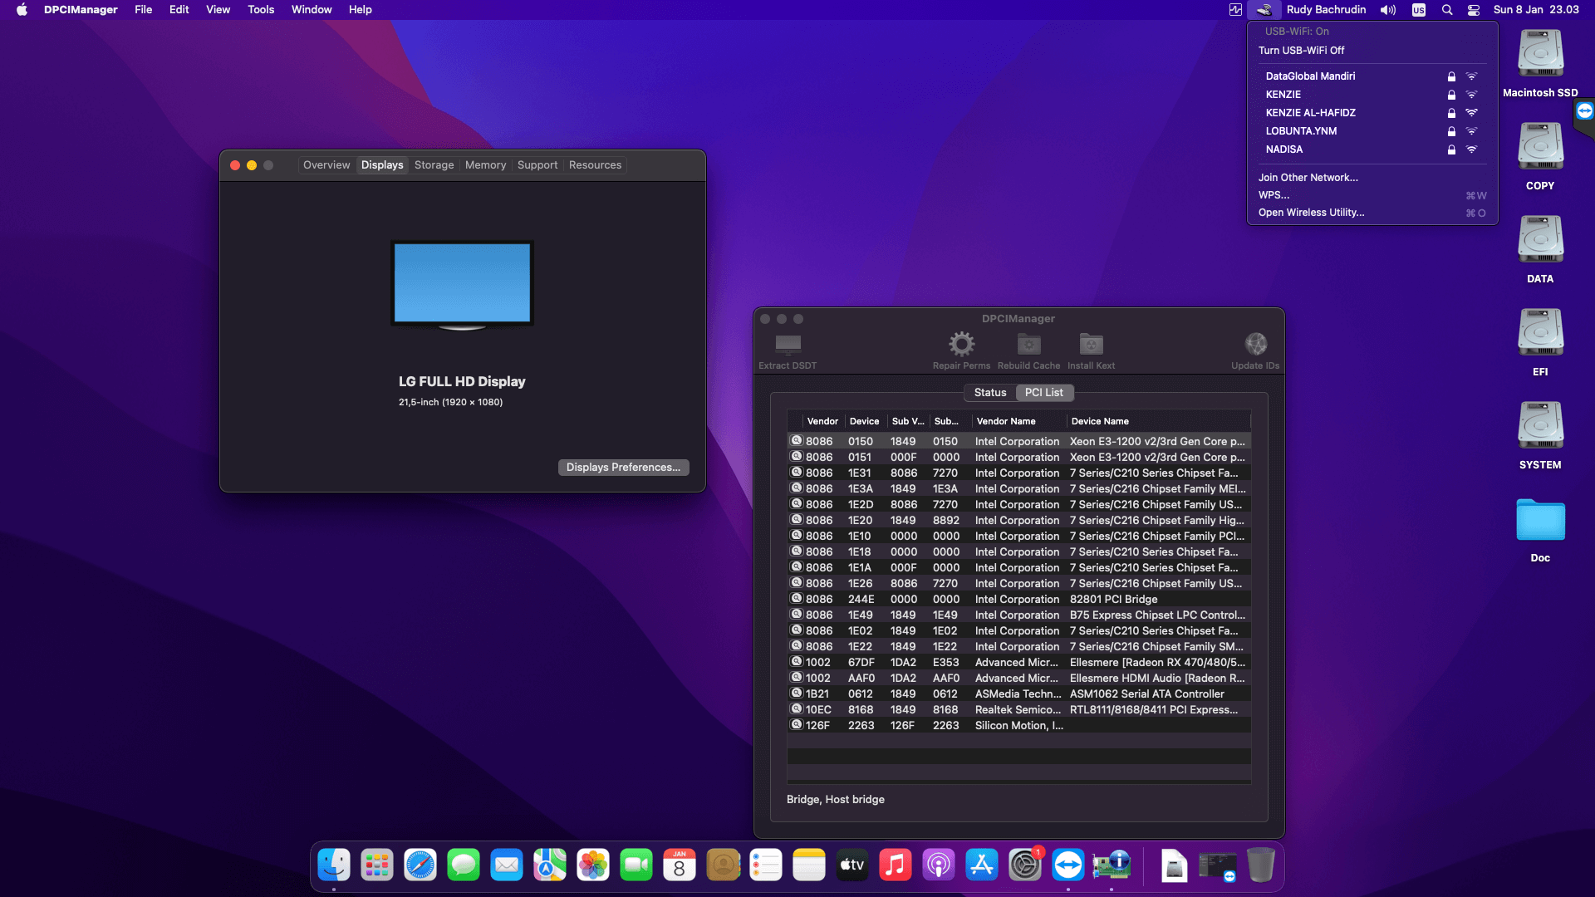Click the Repair Perms gear icon
This screenshot has width=1595, height=897.
coord(961,344)
